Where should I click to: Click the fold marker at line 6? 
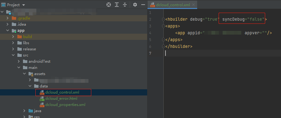(x=163, y=46)
